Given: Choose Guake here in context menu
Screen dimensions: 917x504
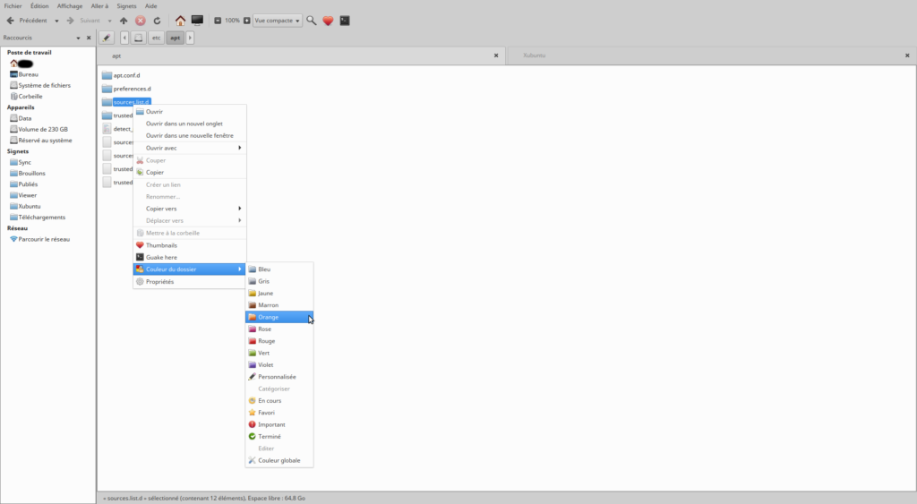Looking at the screenshot, I should point(190,257).
